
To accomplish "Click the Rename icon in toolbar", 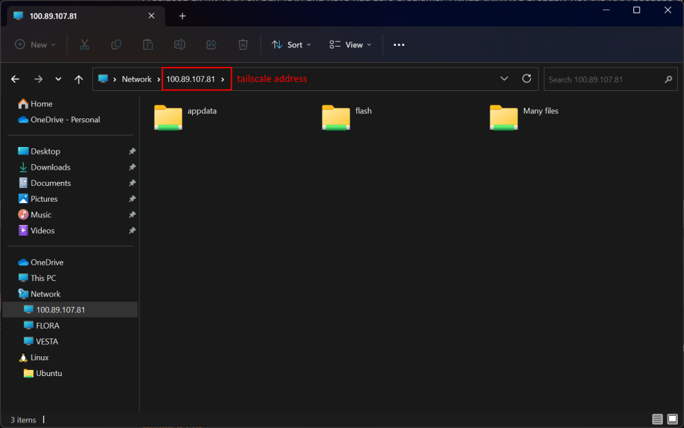I will coord(180,44).
